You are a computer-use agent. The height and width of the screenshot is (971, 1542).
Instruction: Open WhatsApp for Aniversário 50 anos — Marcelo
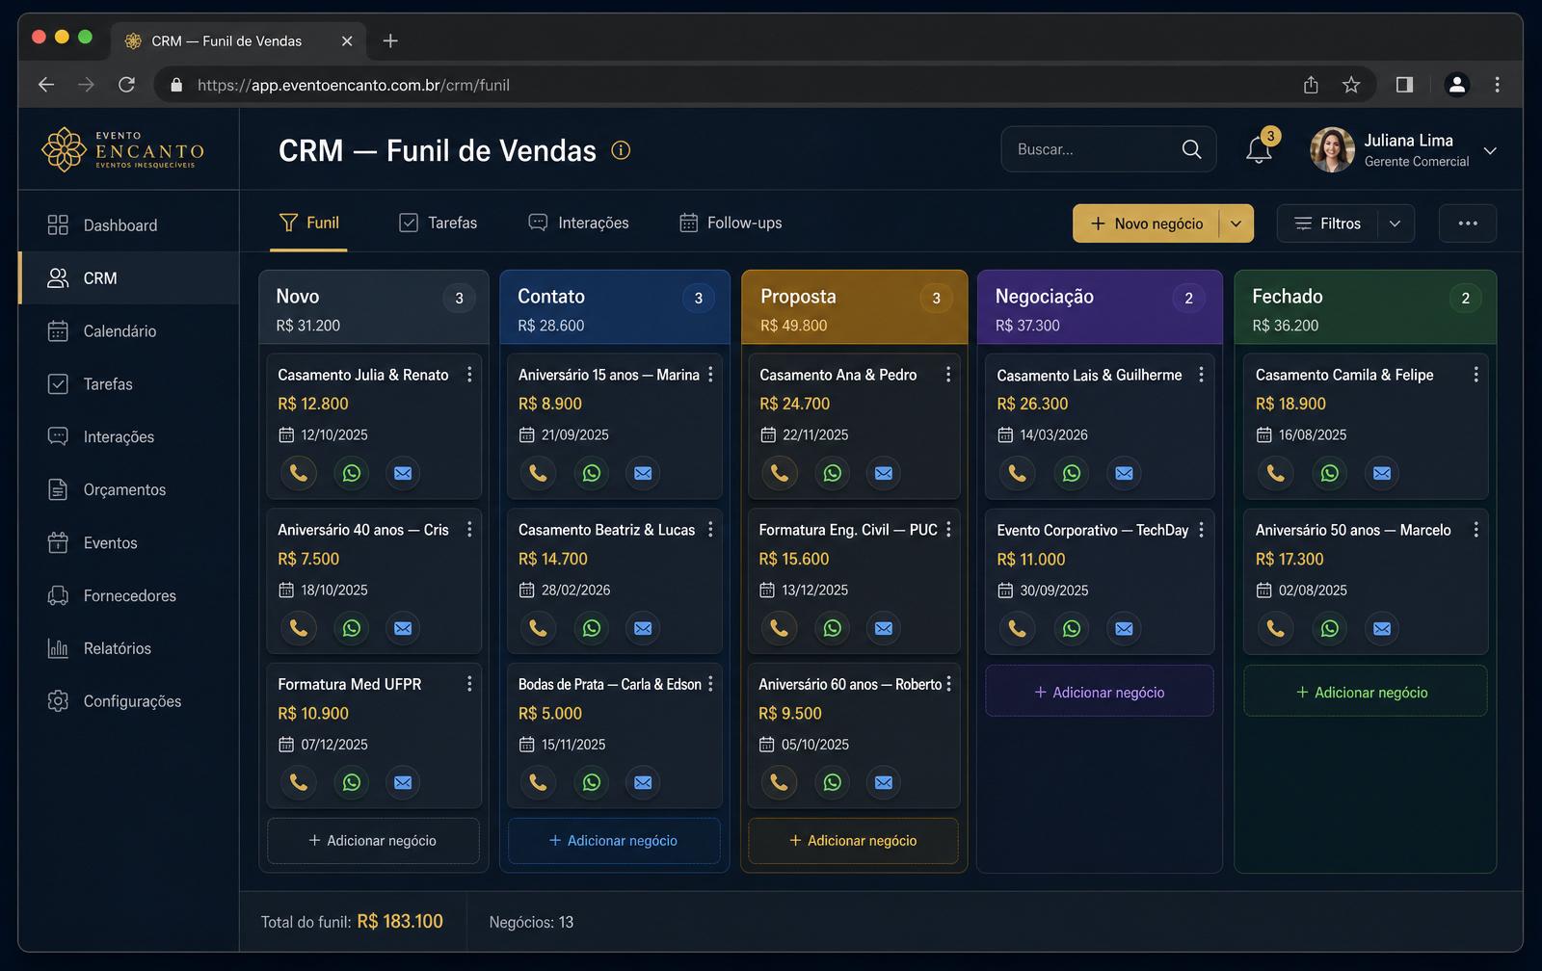pos(1330,628)
